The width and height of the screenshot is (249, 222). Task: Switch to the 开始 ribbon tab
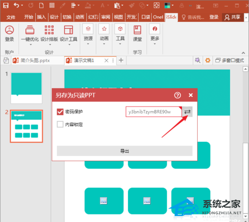click(28, 17)
